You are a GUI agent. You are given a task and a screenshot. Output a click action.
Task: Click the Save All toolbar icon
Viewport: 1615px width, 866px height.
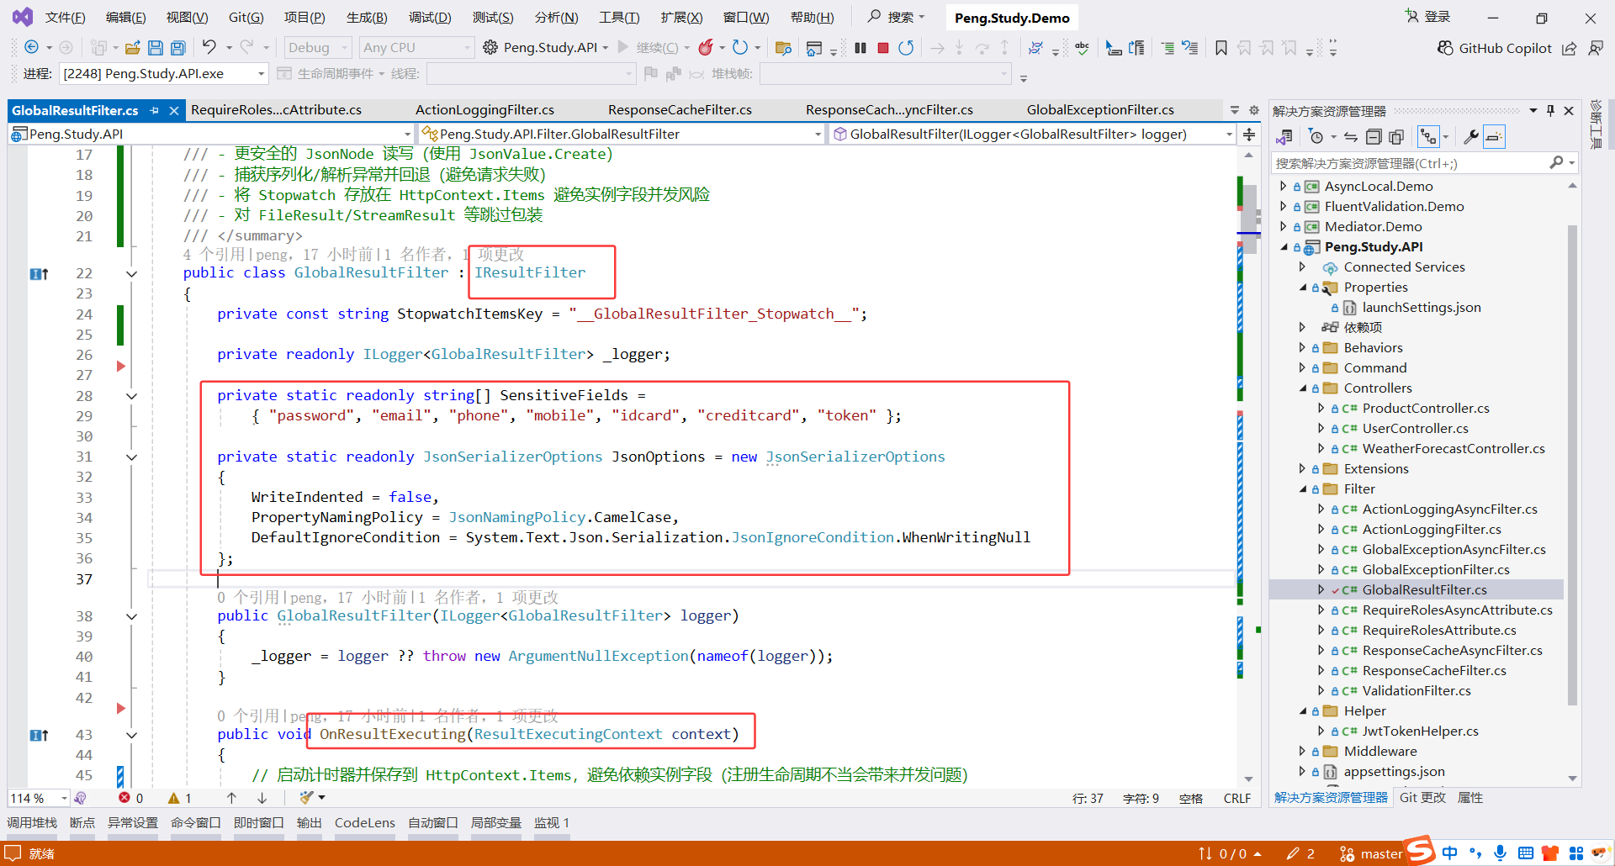point(177,48)
